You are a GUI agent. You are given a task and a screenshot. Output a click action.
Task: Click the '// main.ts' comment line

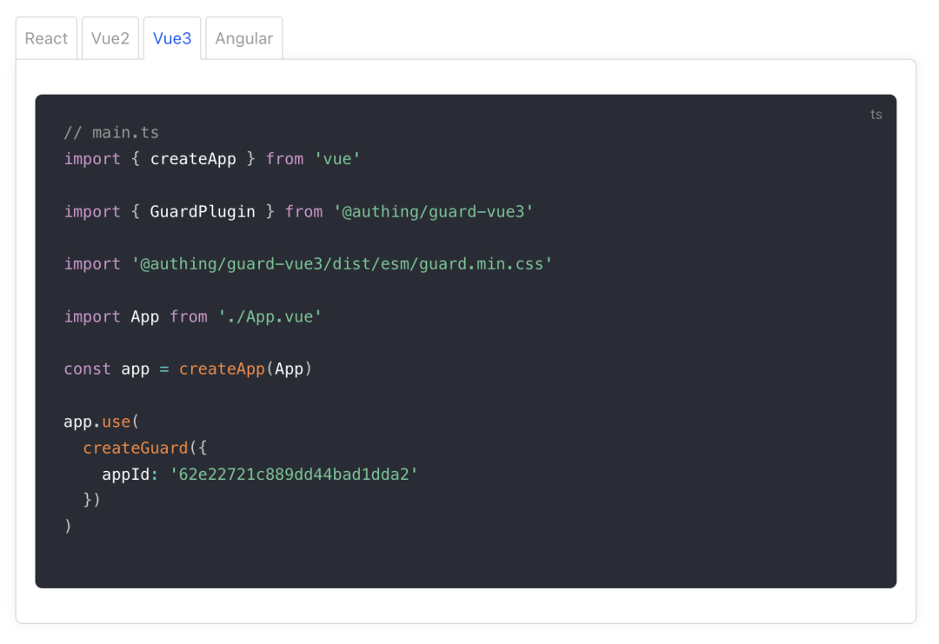tap(111, 132)
